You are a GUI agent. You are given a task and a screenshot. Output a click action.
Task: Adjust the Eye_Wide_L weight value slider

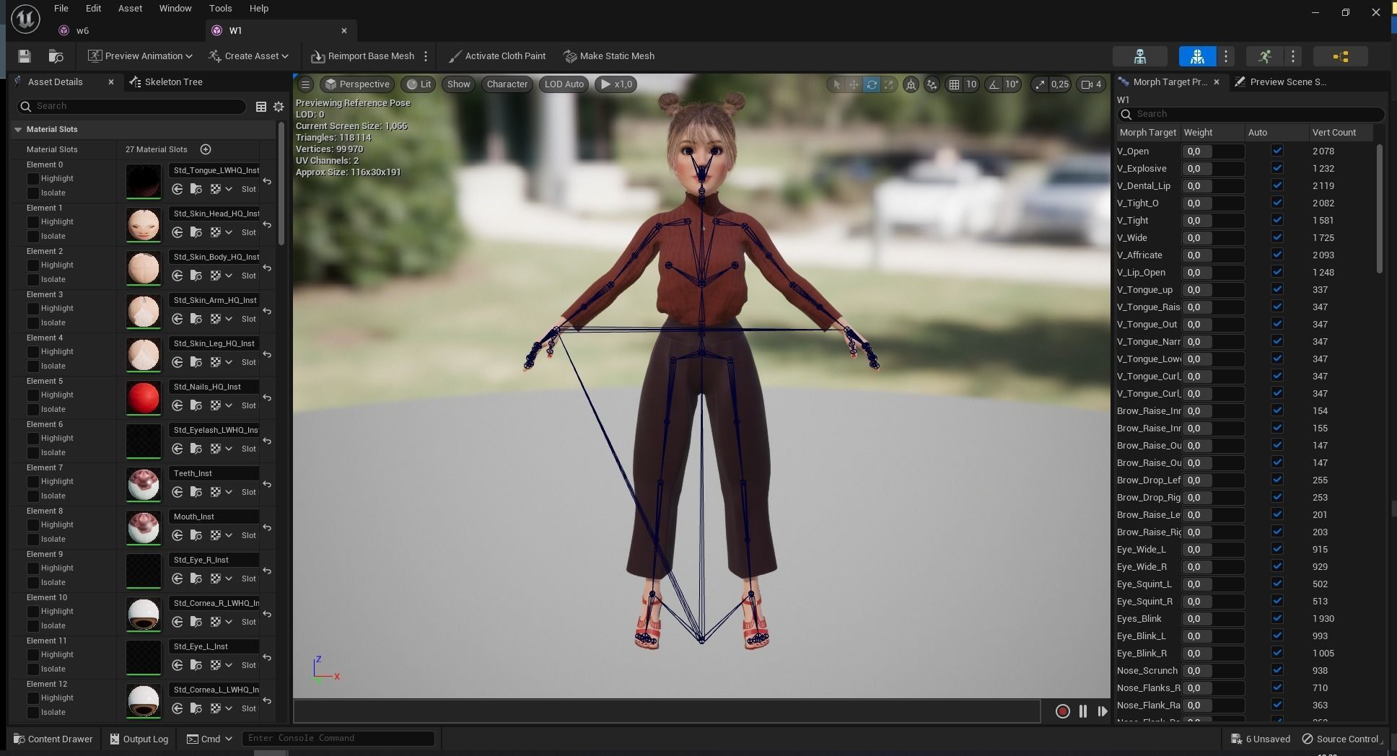coord(1213,550)
